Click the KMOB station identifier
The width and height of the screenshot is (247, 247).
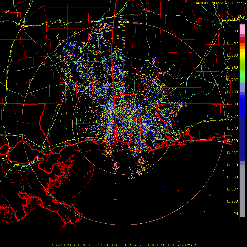pyautogui.click(x=153, y=245)
